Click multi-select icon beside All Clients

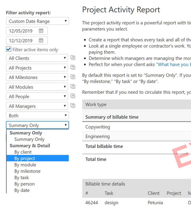(73, 58)
